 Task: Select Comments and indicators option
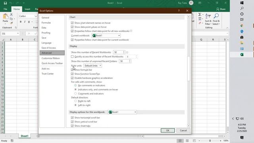75,94
